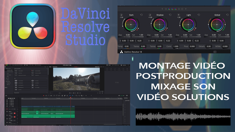Image resolution: width=235 pixels, height=132 pixels.
Task: Click the red record tool icon
Action: 43,96
